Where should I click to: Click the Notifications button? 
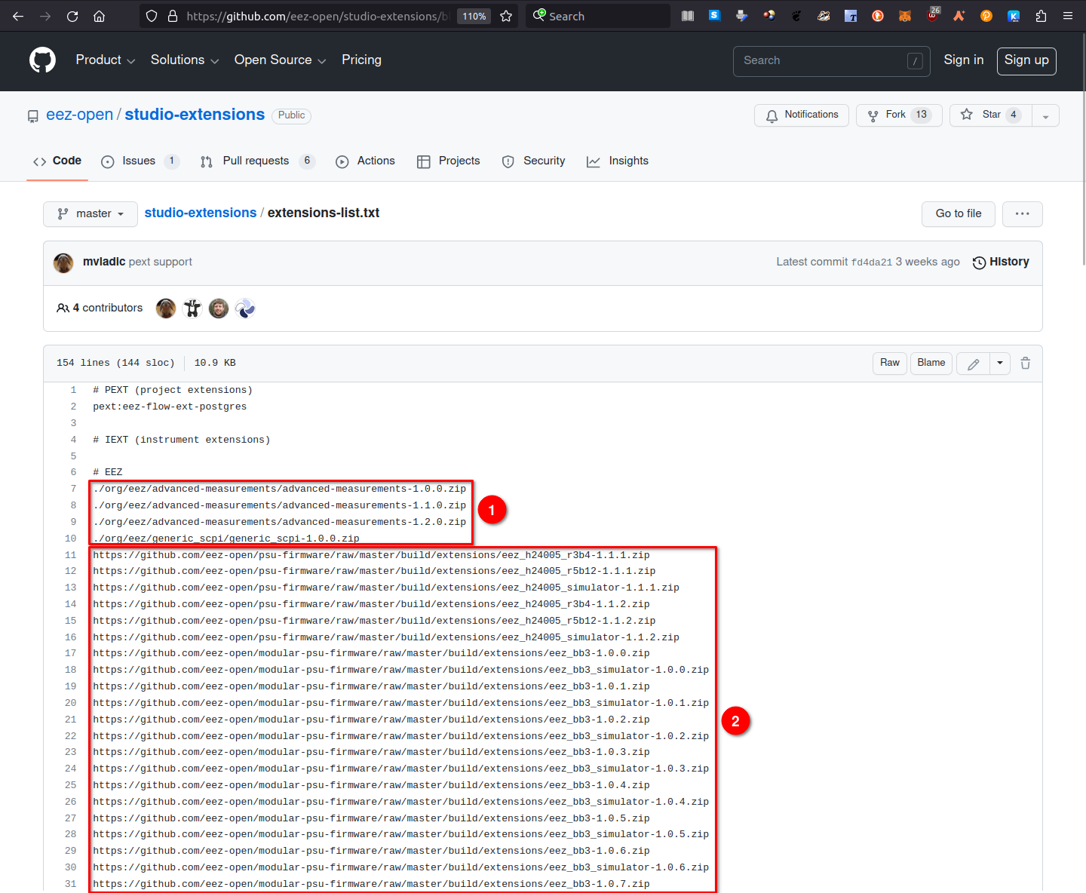pyautogui.click(x=802, y=115)
